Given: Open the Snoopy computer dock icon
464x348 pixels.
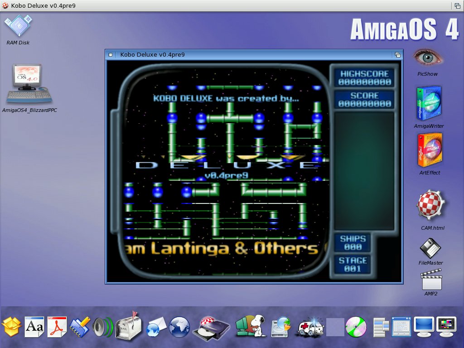Looking at the screenshot, I should (x=251, y=325).
